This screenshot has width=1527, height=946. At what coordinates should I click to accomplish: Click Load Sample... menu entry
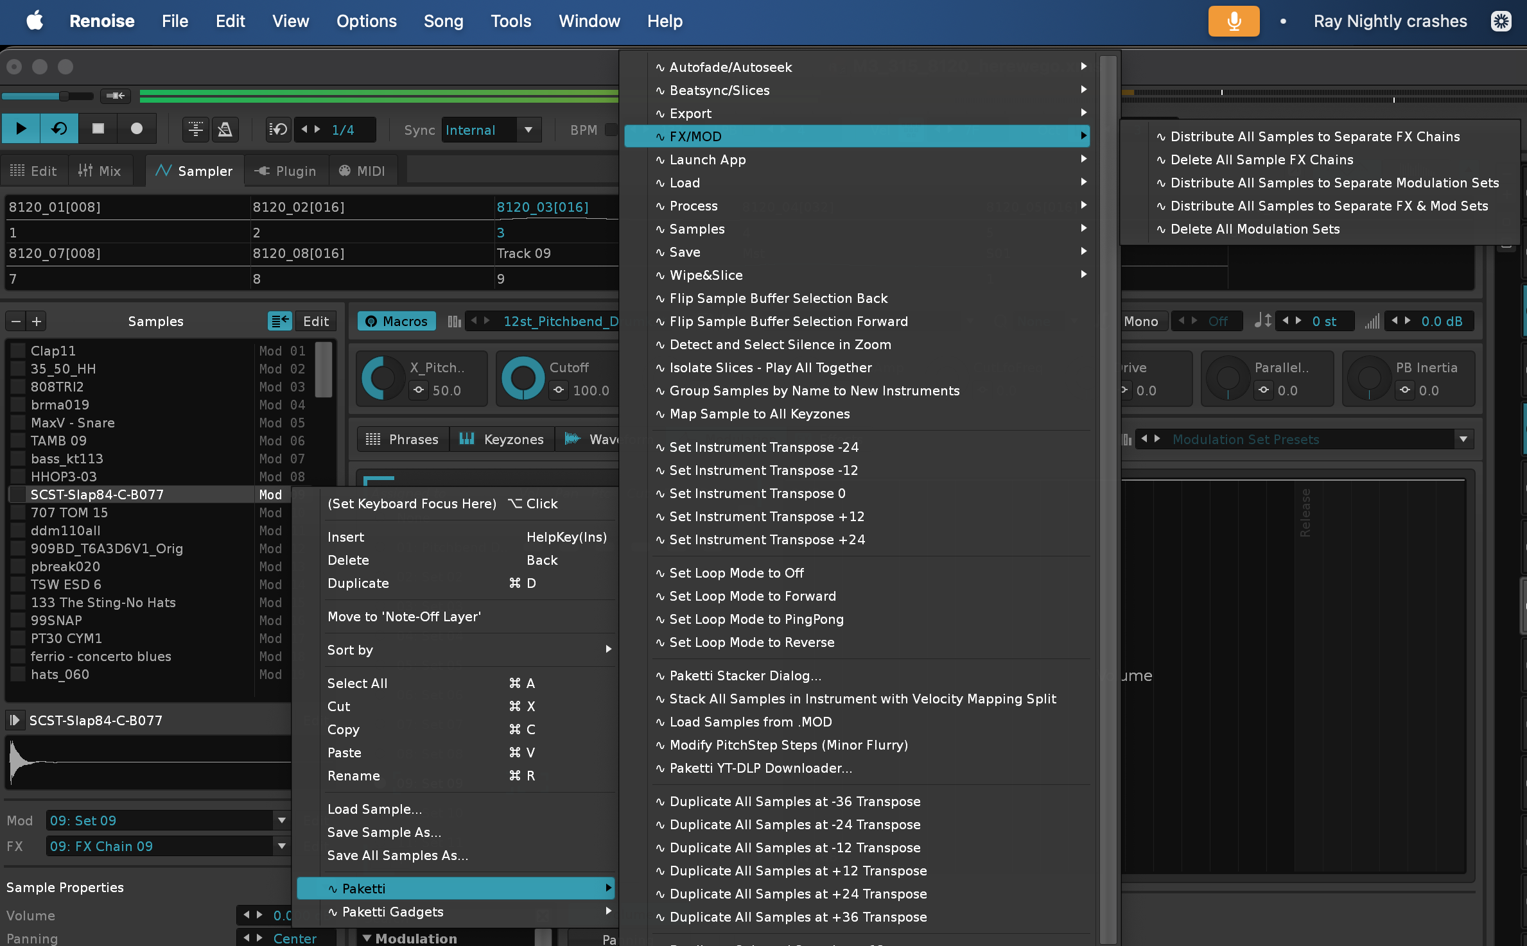coord(374,809)
